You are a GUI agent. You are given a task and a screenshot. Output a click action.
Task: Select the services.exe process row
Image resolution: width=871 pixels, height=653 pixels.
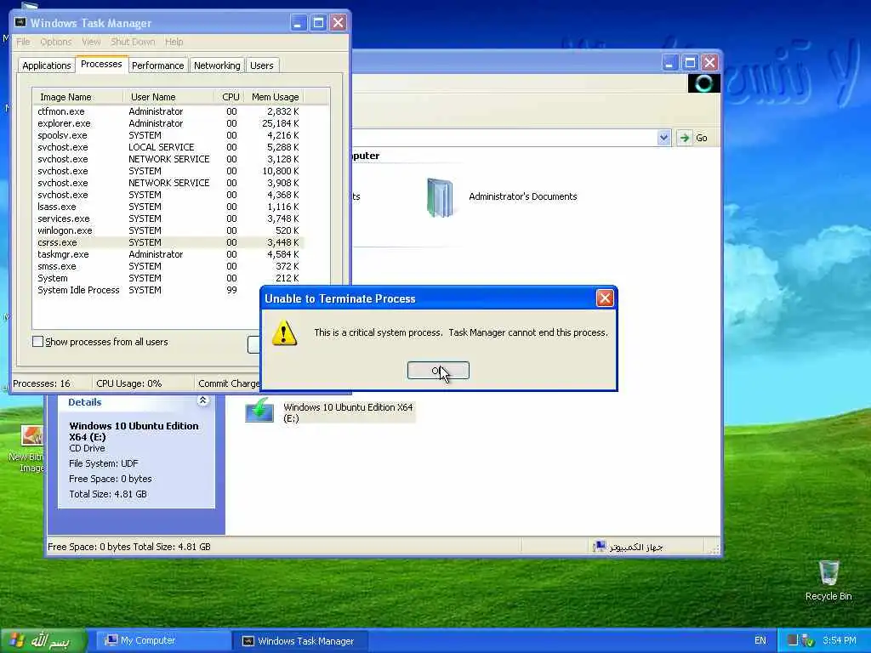pos(168,219)
